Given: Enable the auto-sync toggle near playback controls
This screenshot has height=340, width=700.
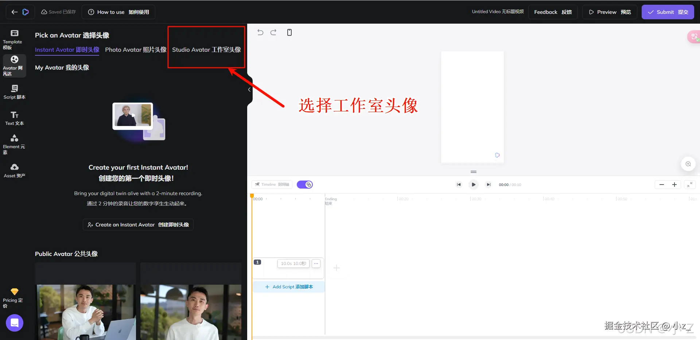Looking at the screenshot, I should pyautogui.click(x=305, y=185).
